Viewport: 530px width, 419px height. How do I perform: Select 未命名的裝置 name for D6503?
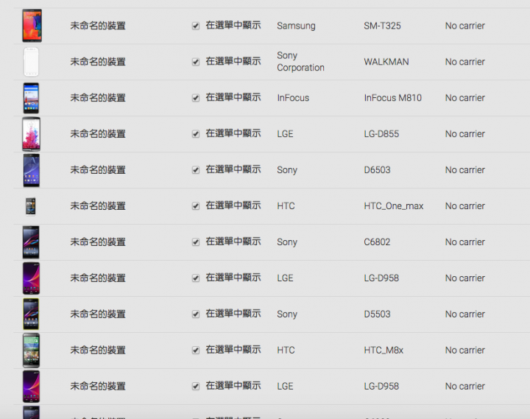pyautogui.click(x=98, y=170)
